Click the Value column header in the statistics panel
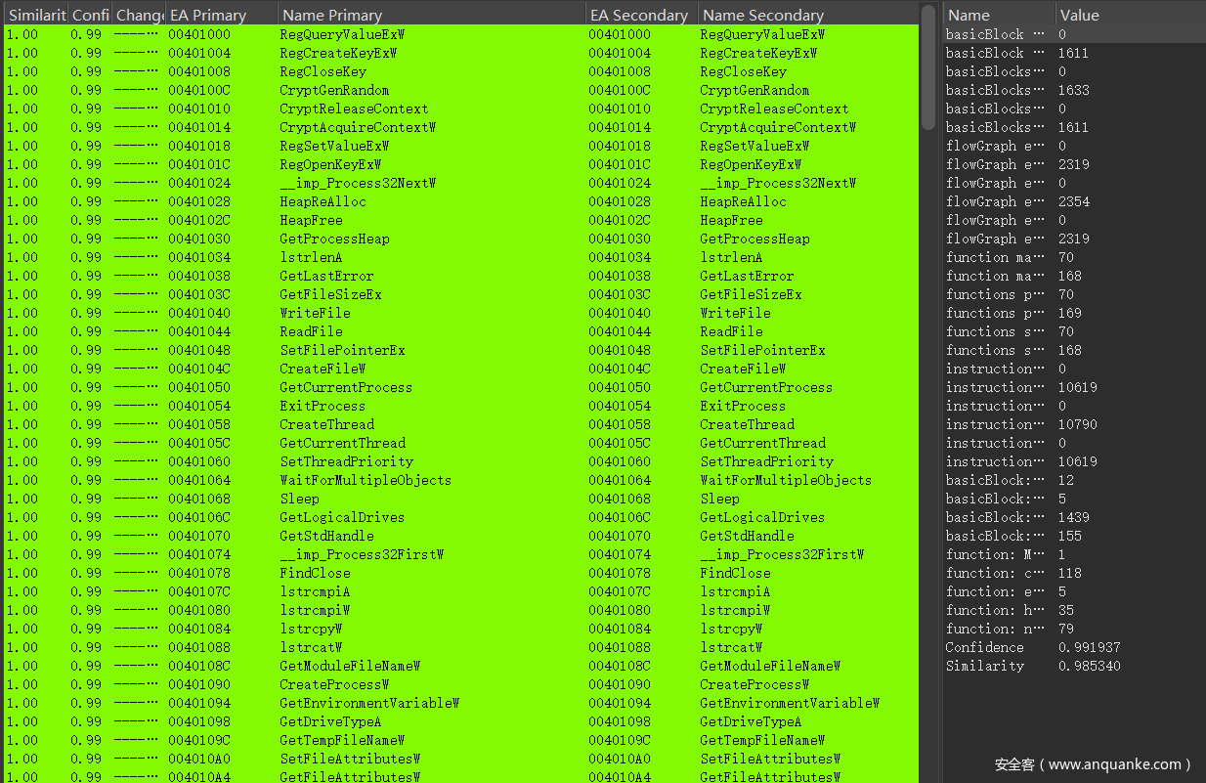Screen dimensions: 1206x783 [x=1131, y=15]
